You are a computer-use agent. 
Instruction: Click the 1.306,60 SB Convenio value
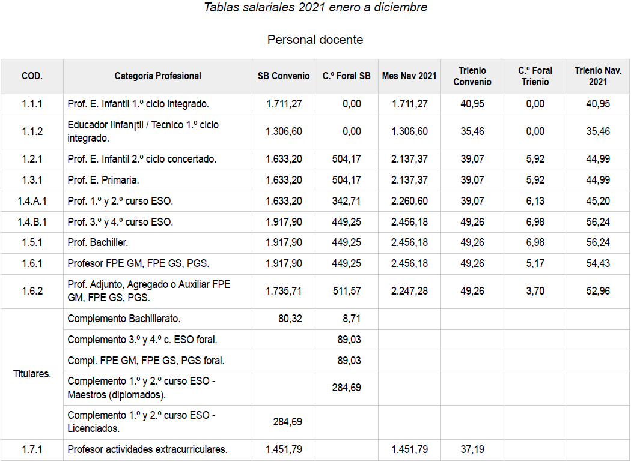click(284, 131)
